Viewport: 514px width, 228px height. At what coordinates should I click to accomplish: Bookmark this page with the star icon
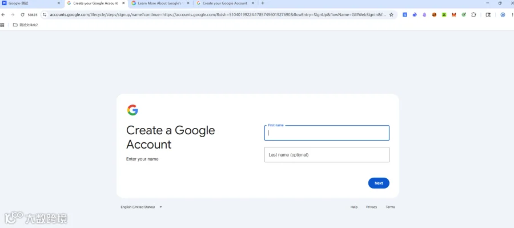click(x=391, y=15)
